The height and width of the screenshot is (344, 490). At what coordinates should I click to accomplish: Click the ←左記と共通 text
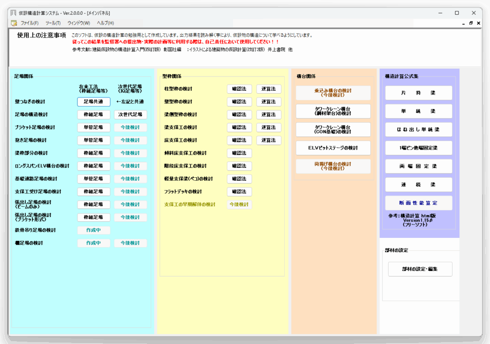tap(130, 102)
